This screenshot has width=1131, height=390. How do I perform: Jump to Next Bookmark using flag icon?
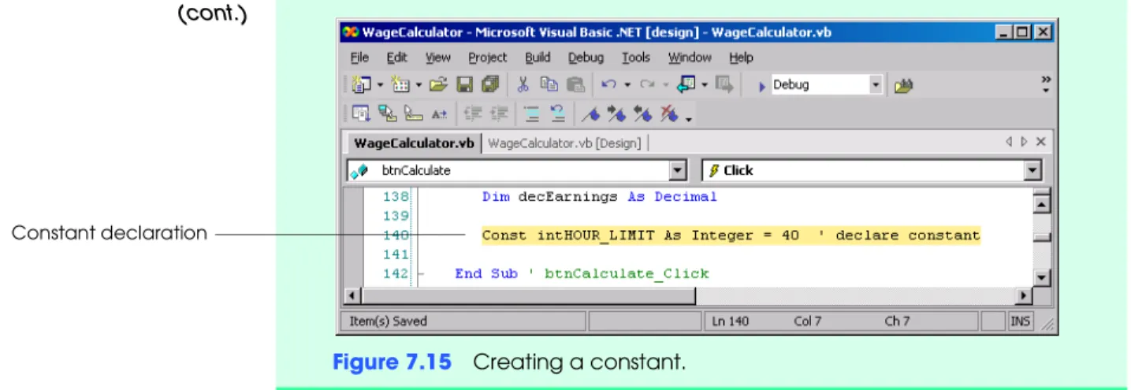coord(616,115)
